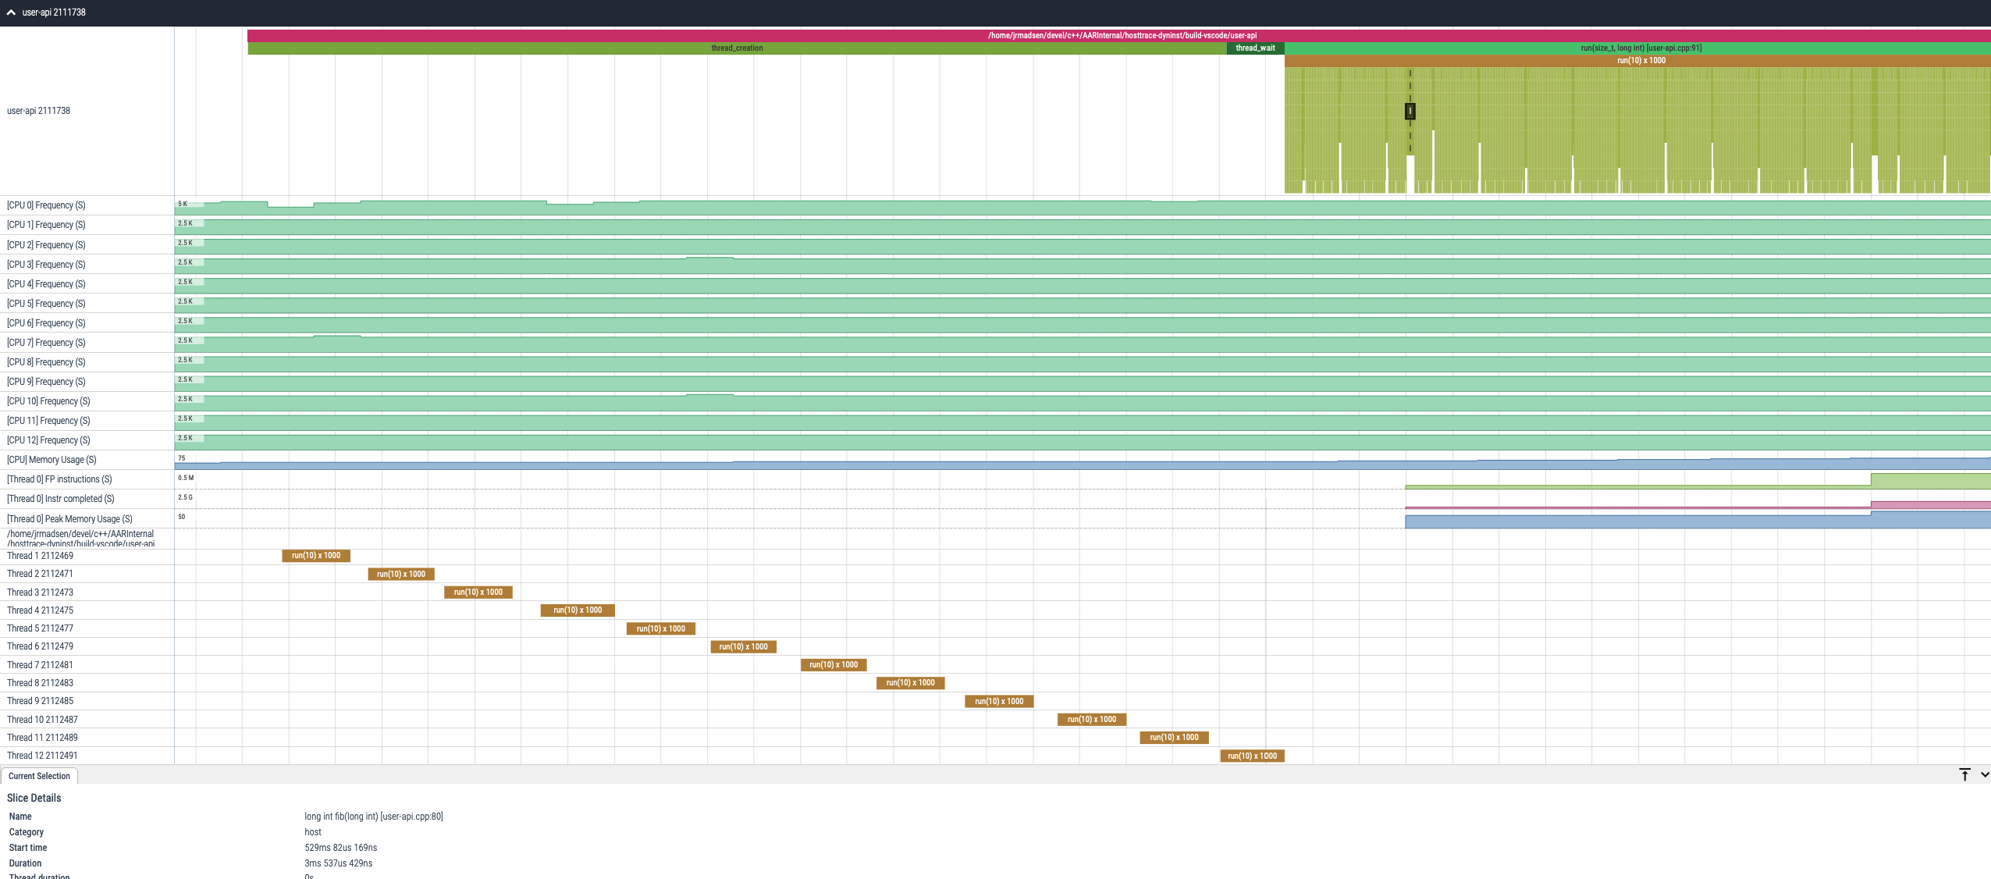Image resolution: width=1991 pixels, height=879 pixels.
Task: Click the Start time value 529ms 82us 169ns
Action: [x=340, y=847]
